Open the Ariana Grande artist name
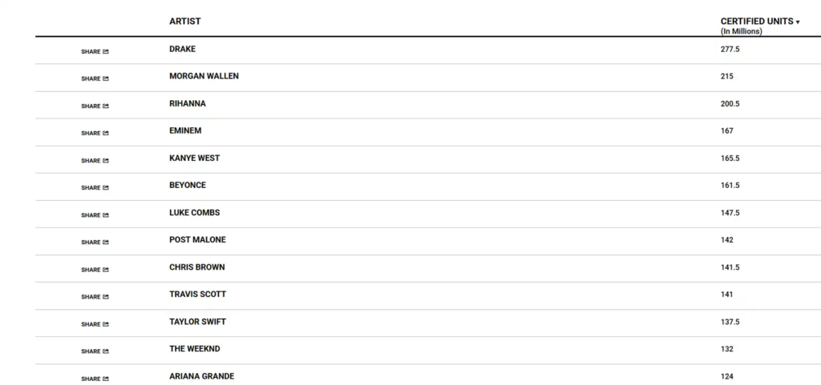 [201, 376]
